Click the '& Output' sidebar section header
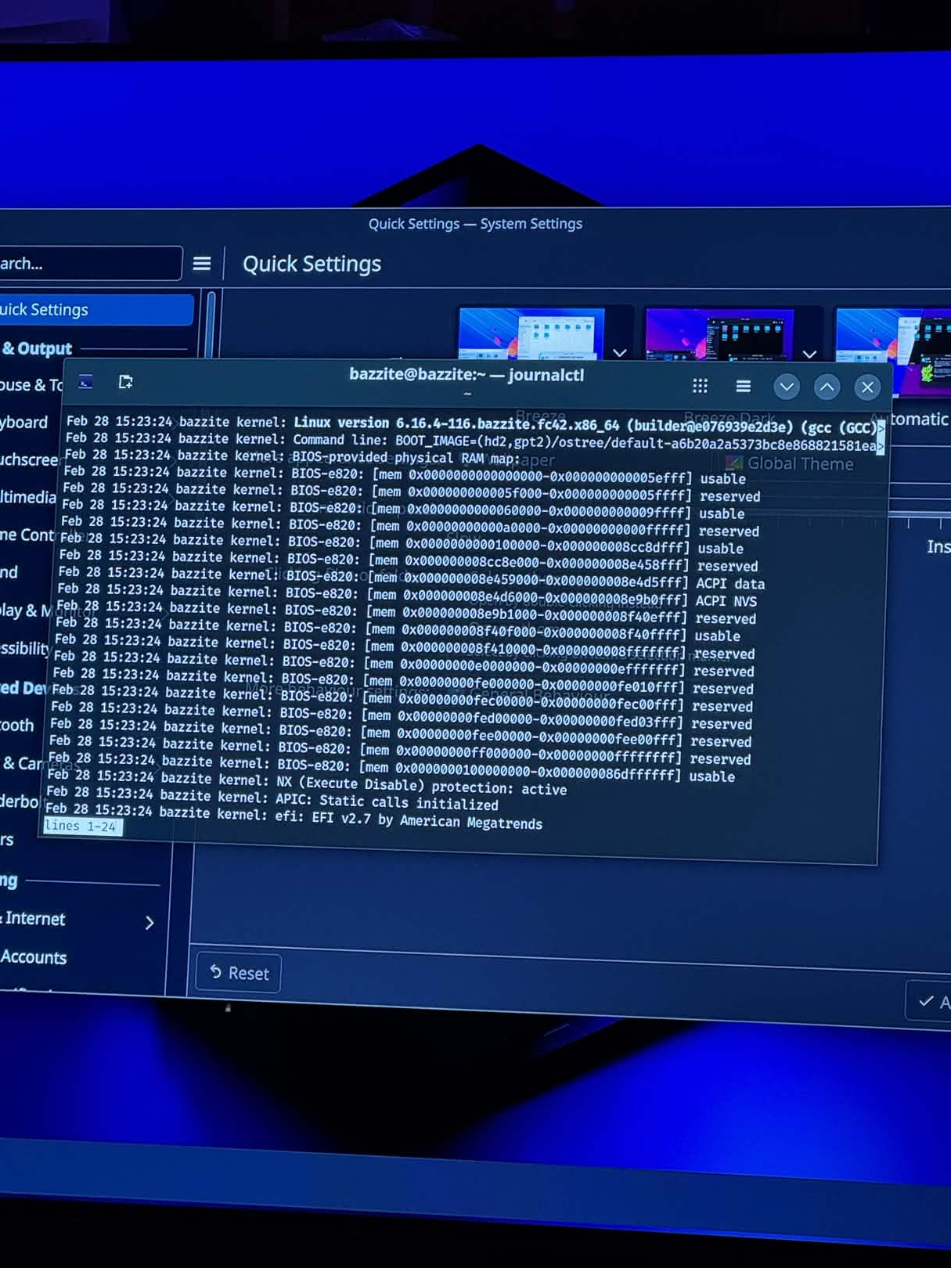 tap(37, 348)
